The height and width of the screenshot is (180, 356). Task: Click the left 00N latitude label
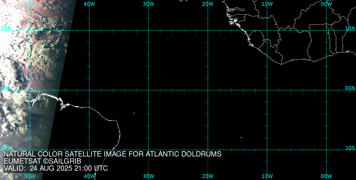[6, 88]
